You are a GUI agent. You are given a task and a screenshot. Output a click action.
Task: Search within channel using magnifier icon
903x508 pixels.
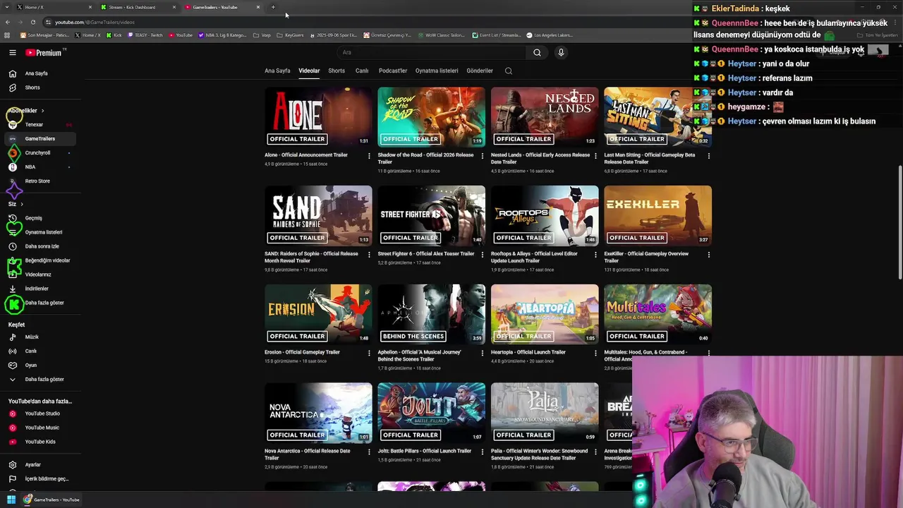(x=509, y=71)
